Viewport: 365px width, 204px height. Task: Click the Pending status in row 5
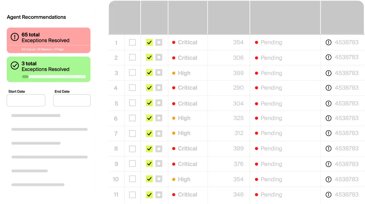(271, 104)
